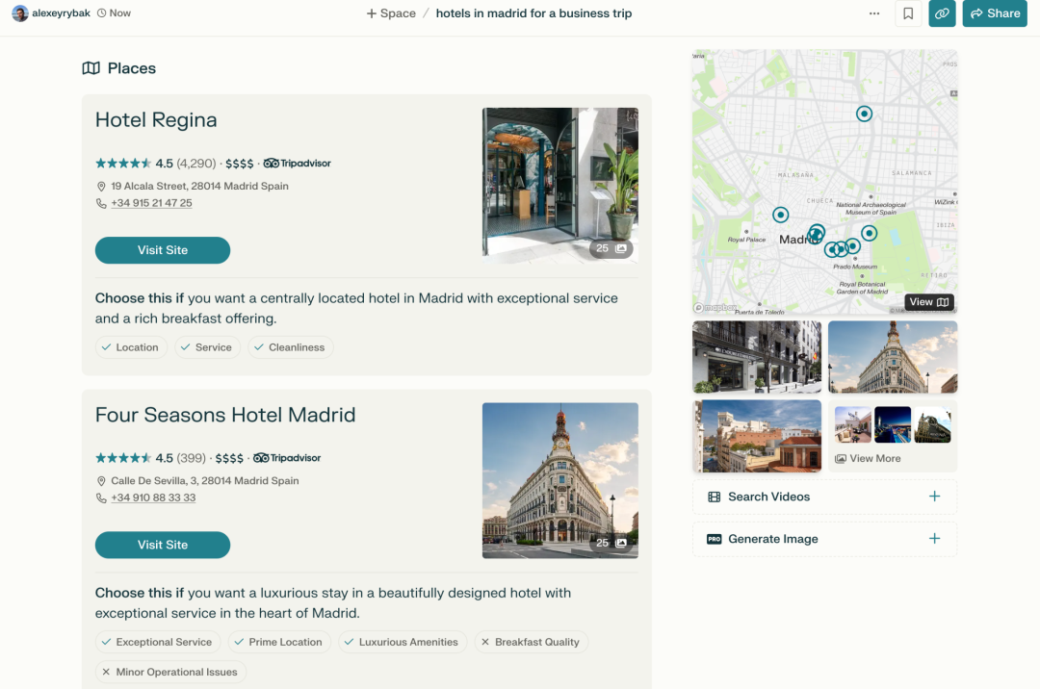Click Four Seasons address pin icon
The height and width of the screenshot is (689, 1040).
(101, 481)
